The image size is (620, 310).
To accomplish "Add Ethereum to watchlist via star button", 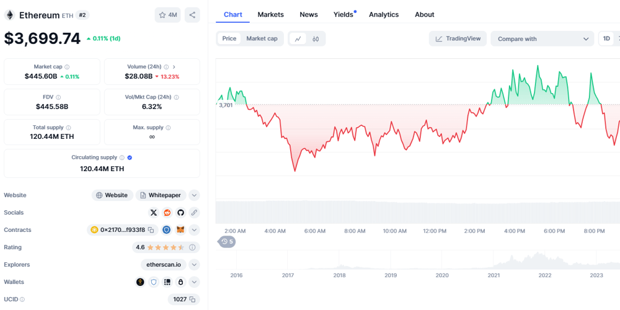I will (x=167, y=15).
